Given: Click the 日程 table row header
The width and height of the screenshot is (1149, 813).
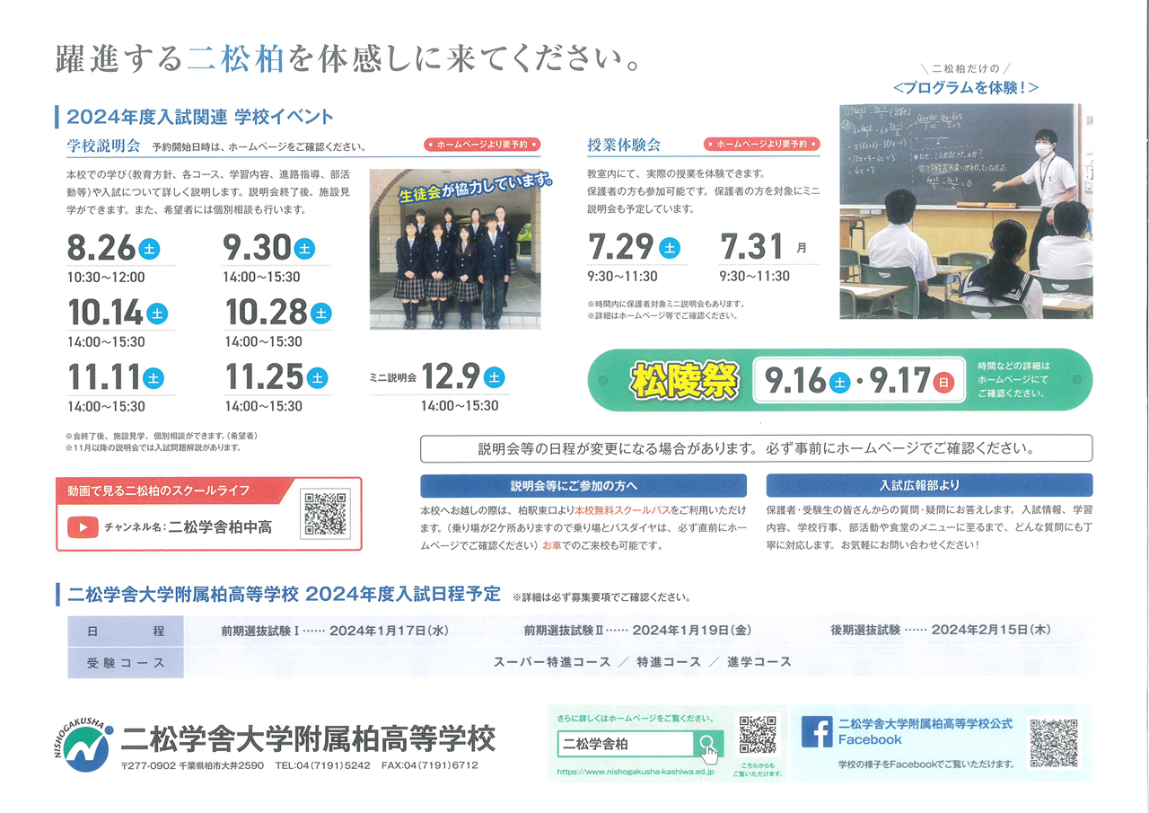Looking at the screenshot, I should [x=126, y=631].
